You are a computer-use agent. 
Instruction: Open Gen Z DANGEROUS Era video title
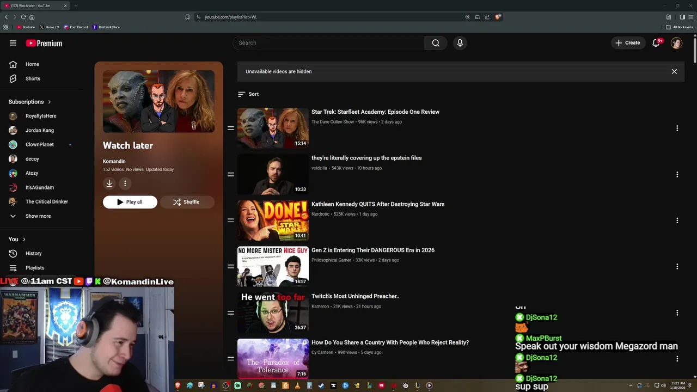tap(373, 250)
